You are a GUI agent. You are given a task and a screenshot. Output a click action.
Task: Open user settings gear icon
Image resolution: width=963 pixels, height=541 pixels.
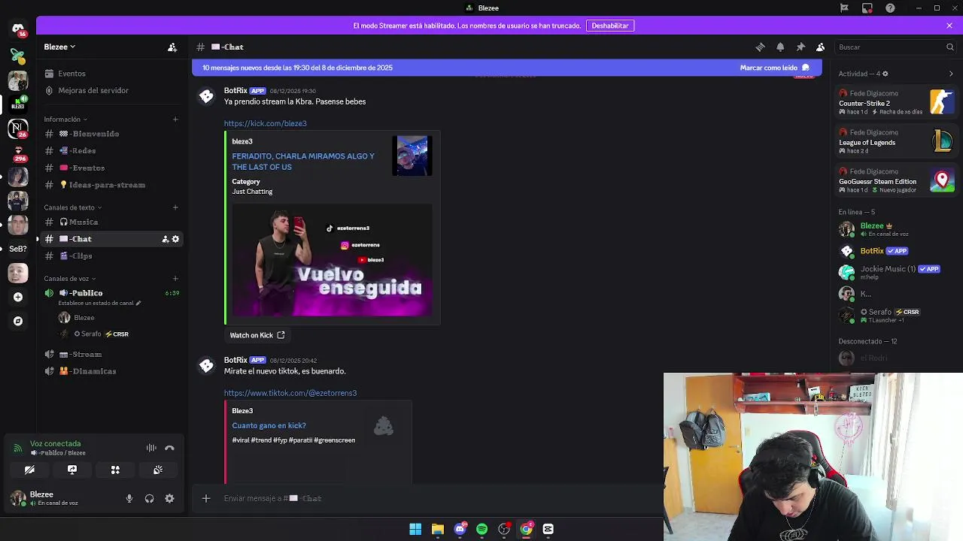169,498
